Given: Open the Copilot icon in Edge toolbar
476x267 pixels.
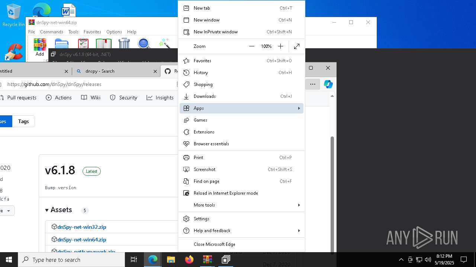Looking at the screenshot, I should pyautogui.click(x=328, y=84).
